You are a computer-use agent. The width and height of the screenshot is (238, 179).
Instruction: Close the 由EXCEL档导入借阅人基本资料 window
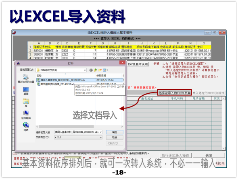point(222,33)
